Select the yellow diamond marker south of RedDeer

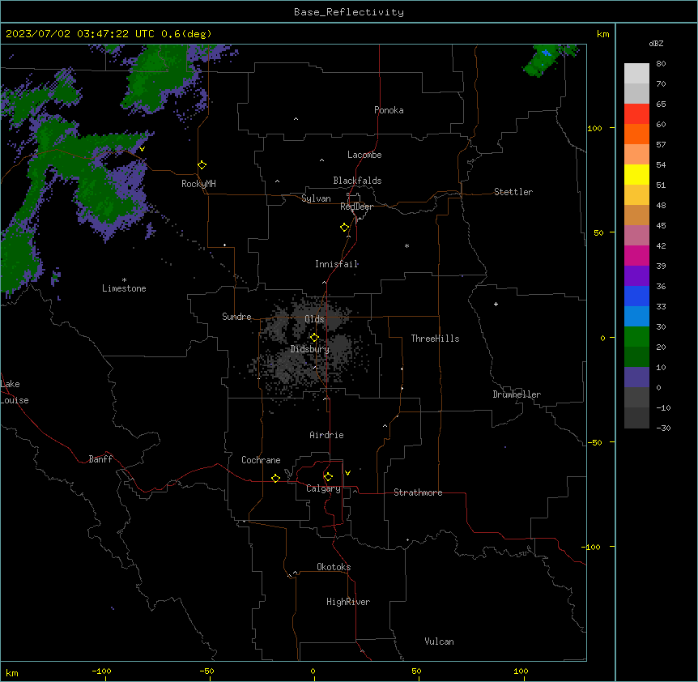(x=345, y=228)
